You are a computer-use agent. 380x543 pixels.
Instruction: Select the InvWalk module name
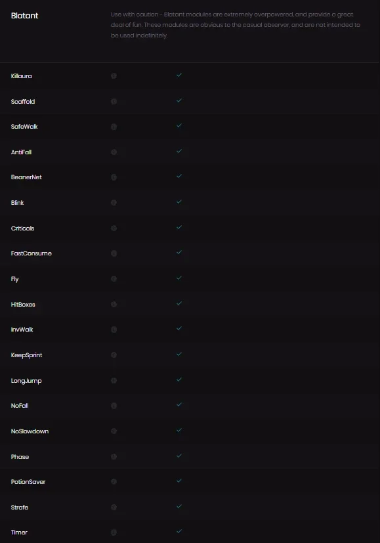pyautogui.click(x=22, y=330)
